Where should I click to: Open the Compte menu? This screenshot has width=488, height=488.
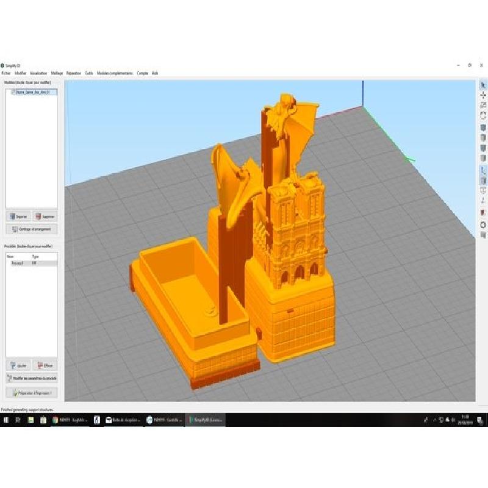point(143,73)
